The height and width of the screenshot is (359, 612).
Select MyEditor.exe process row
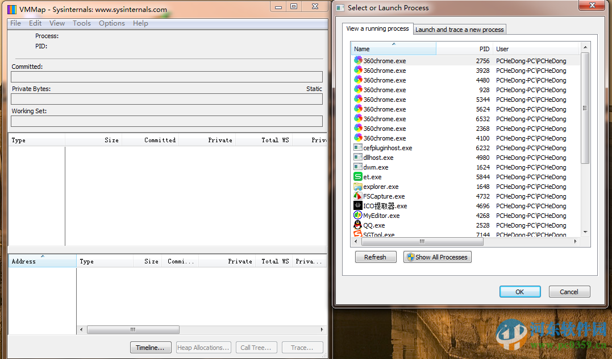465,215
